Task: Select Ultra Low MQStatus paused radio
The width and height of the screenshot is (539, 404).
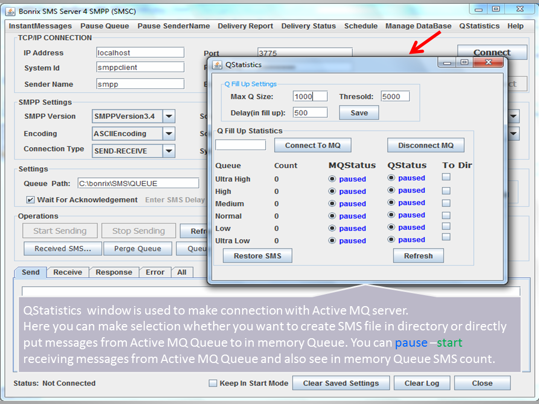Action: click(x=332, y=241)
